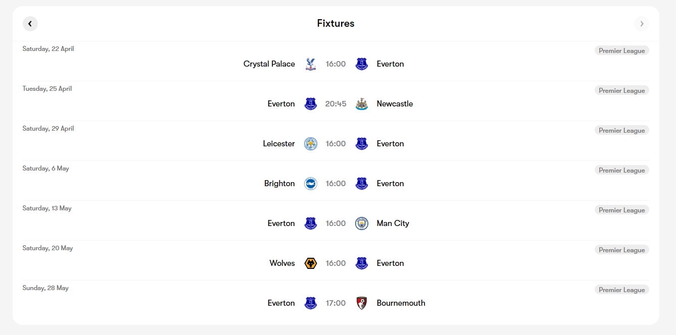
Task: Click the Premier League tag for 22 April
Action: [622, 50]
